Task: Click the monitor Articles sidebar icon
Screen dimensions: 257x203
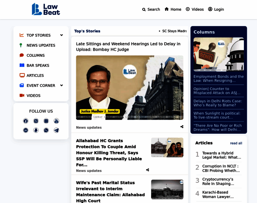Action: click(x=22, y=75)
